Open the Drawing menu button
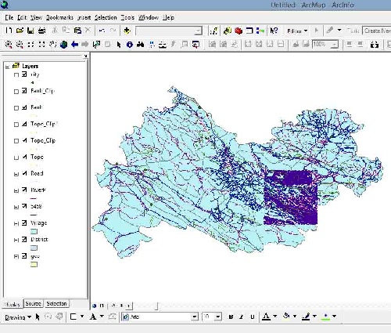391x333 pixels. click(x=18, y=317)
